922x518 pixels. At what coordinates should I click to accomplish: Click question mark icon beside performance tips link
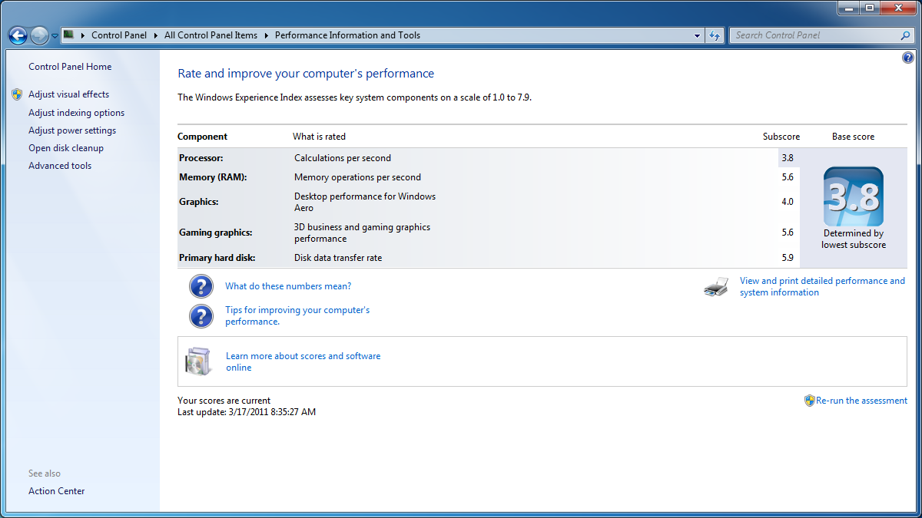(x=201, y=316)
